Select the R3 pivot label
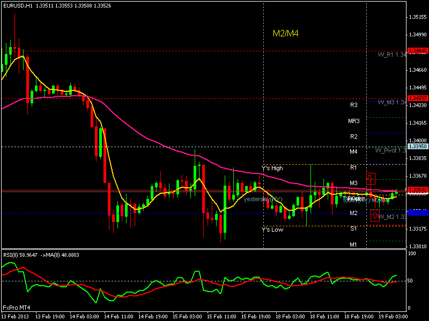 (x=354, y=105)
